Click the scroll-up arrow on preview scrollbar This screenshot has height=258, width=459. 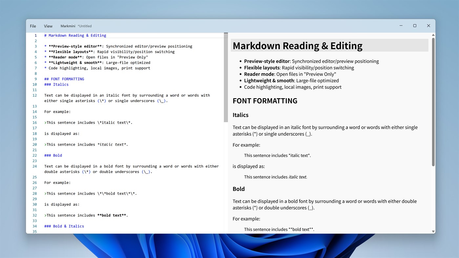pyautogui.click(x=433, y=35)
